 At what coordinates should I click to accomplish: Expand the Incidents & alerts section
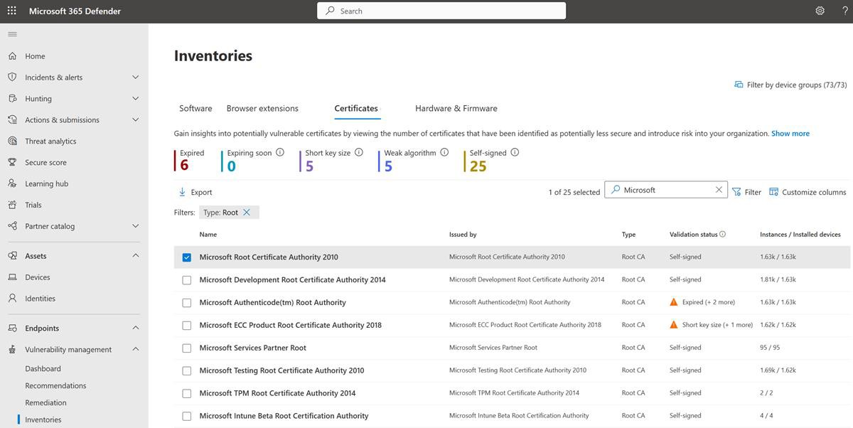135,77
